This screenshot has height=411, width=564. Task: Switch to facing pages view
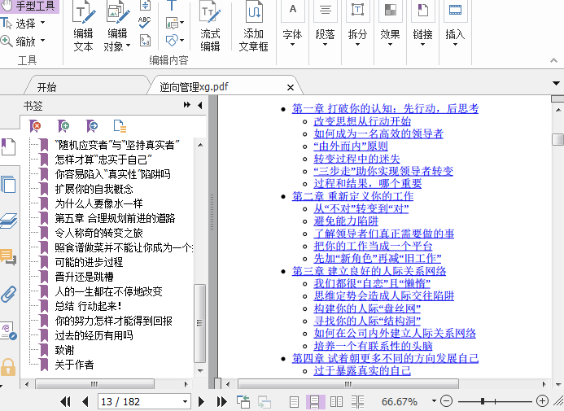336,401
